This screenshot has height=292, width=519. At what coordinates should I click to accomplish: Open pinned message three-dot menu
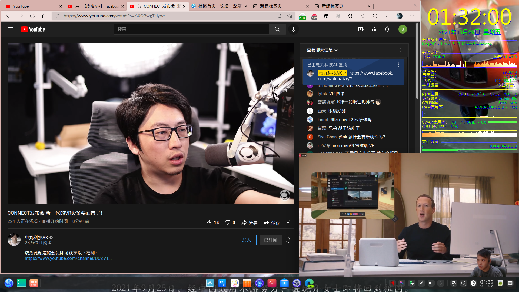click(x=399, y=65)
